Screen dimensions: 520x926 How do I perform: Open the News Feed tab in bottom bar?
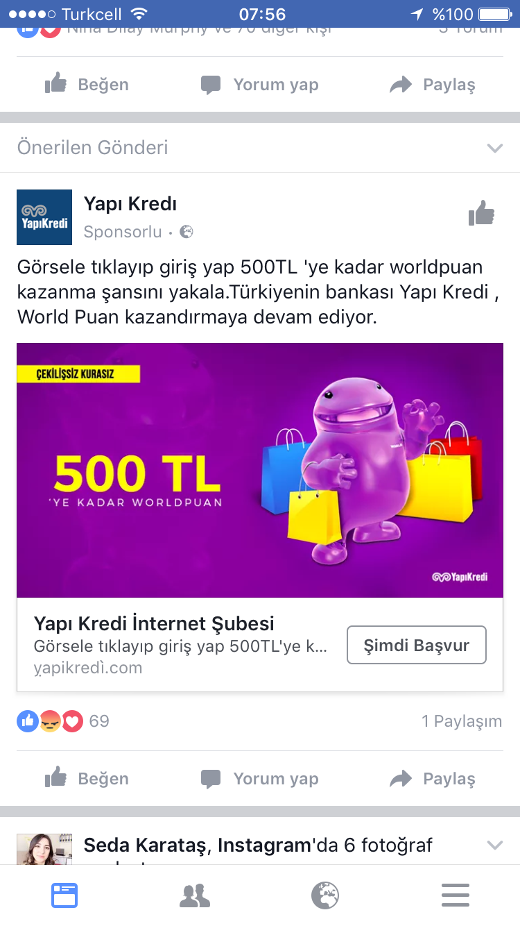coord(64,895)
